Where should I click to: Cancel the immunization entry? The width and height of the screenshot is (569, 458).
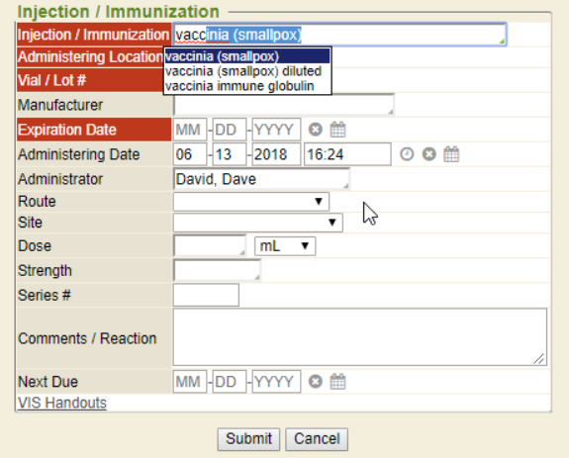click(x=317, y=439)
